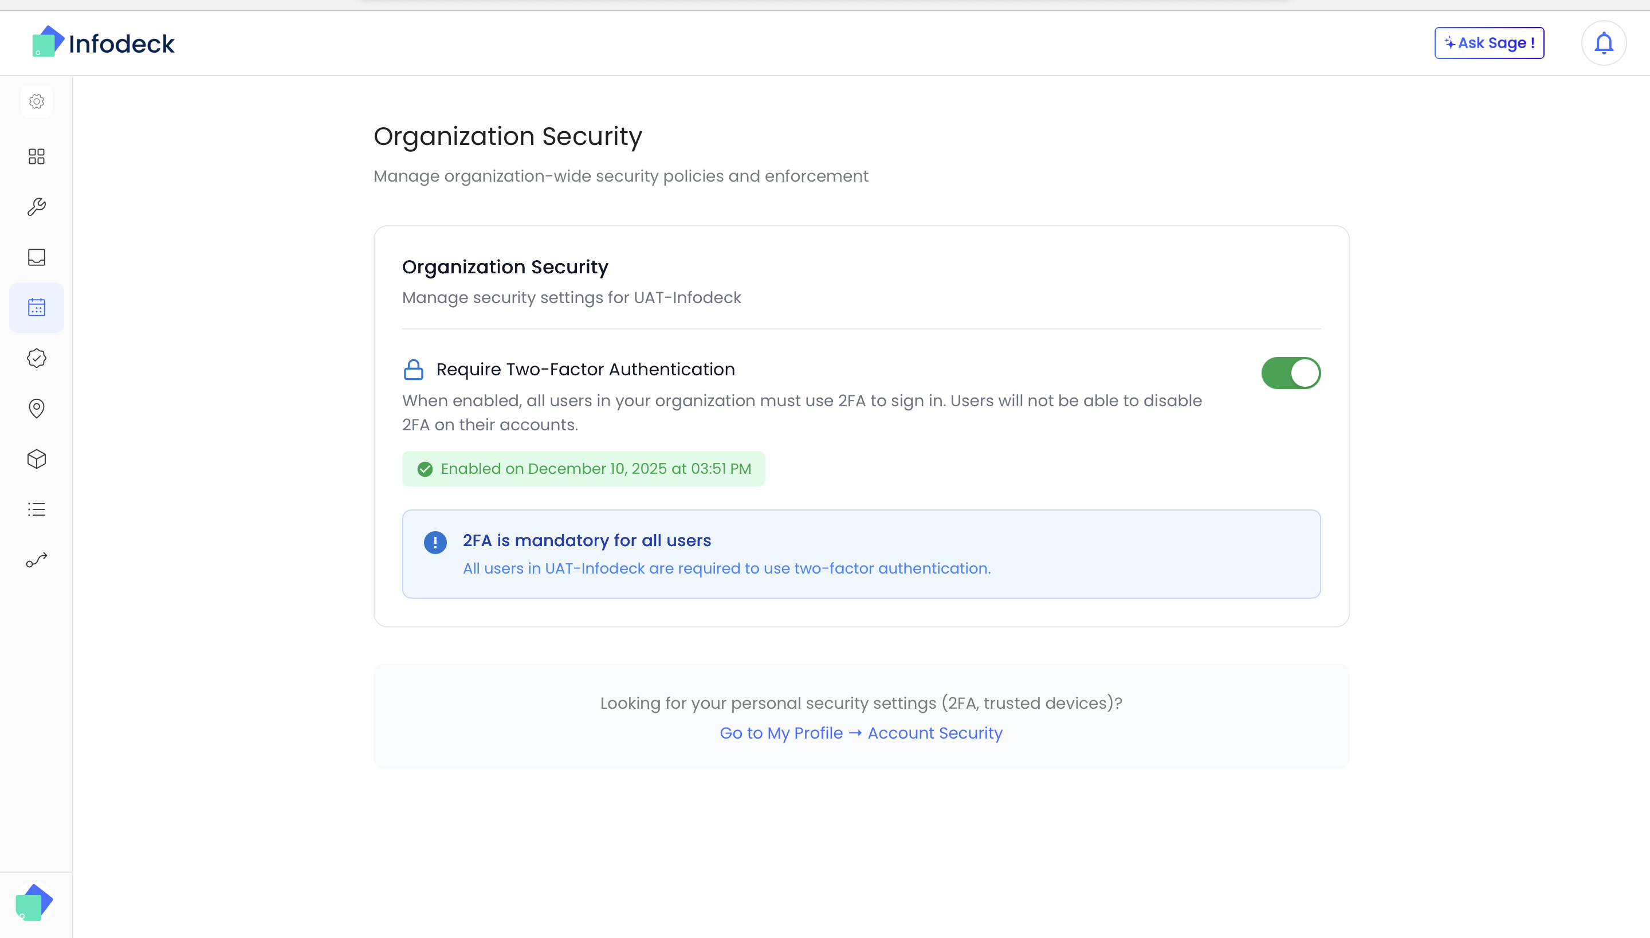Click the Enabled on December 10 status badge

pos(583,468)
